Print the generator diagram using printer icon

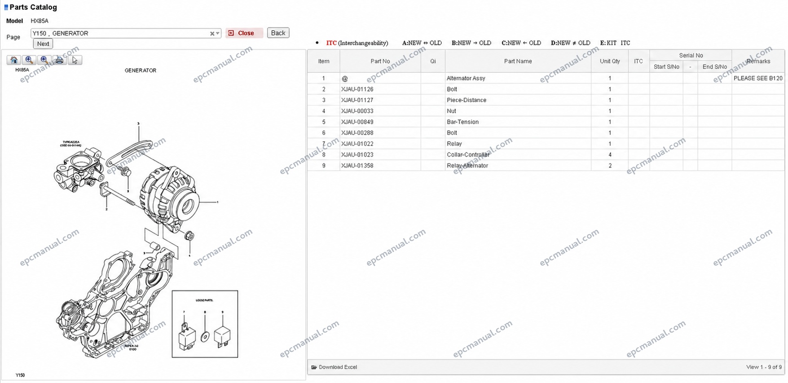click(x=59, y=60)
